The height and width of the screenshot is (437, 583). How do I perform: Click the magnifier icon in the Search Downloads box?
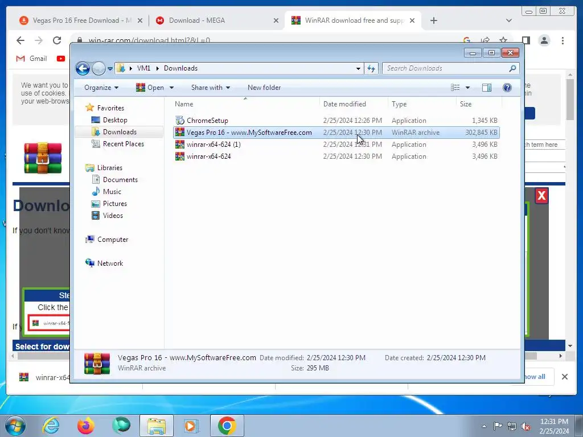(x=512, y=68)
